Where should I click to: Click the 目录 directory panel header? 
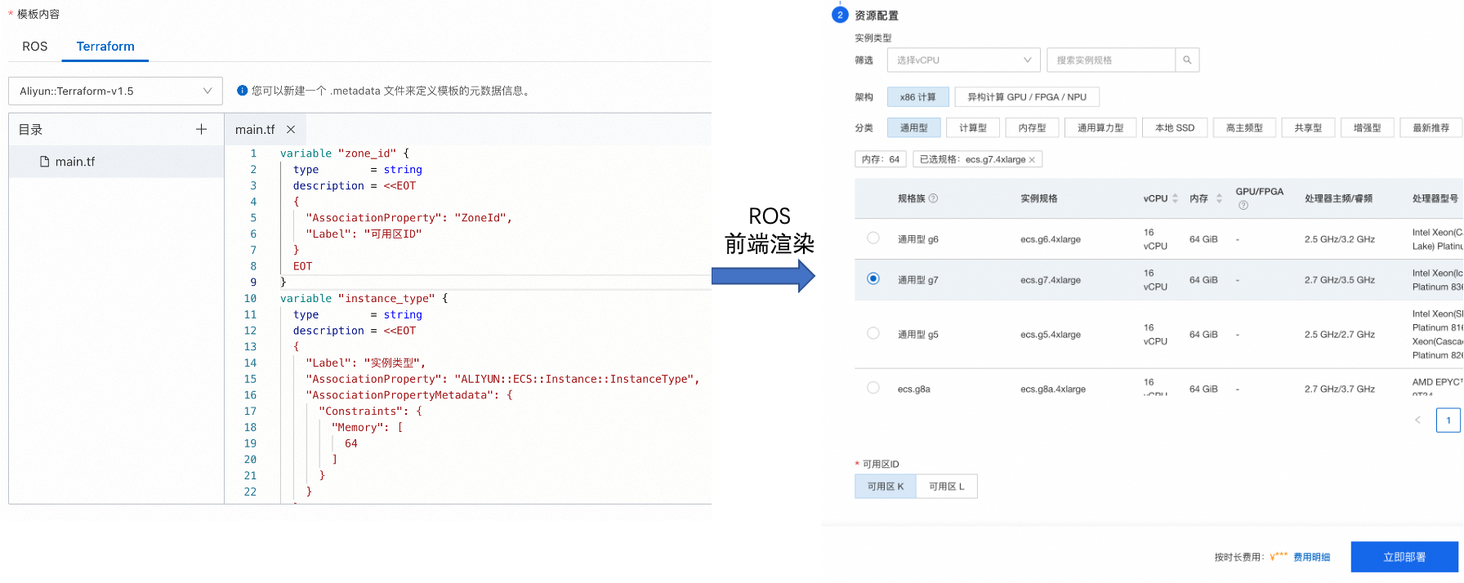pos(30,130)
